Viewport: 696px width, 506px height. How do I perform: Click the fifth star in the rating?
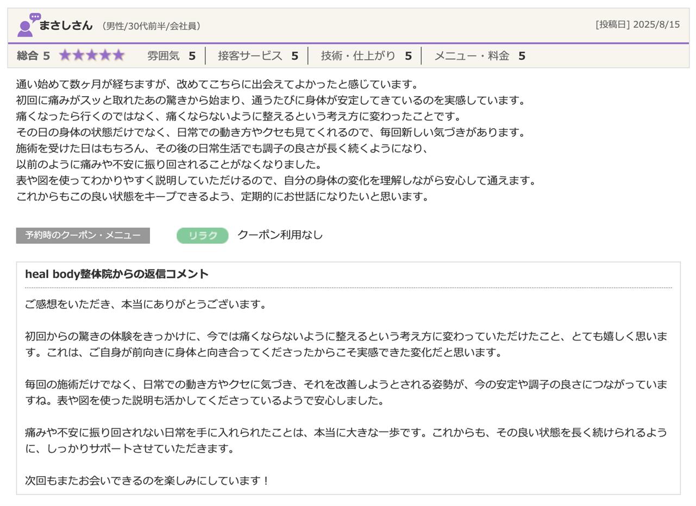[x=118, y=55]
